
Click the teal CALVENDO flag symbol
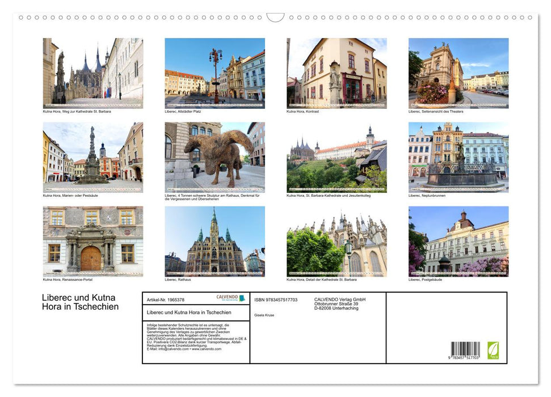click(241, 298)
